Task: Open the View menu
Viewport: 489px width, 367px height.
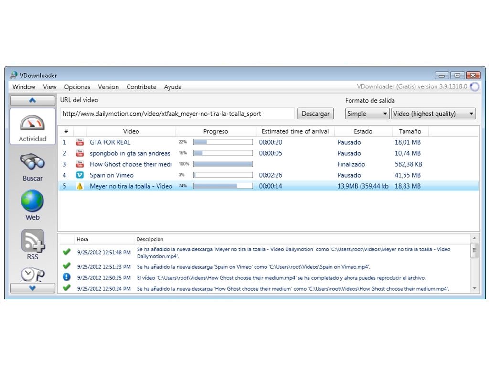Action: (50, 87)
